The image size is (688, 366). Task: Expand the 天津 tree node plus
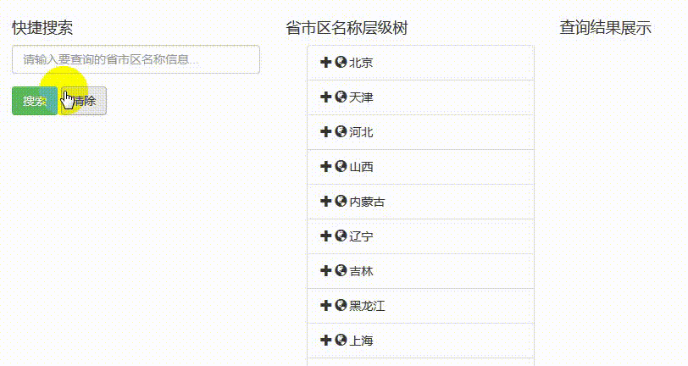point(325,97)
